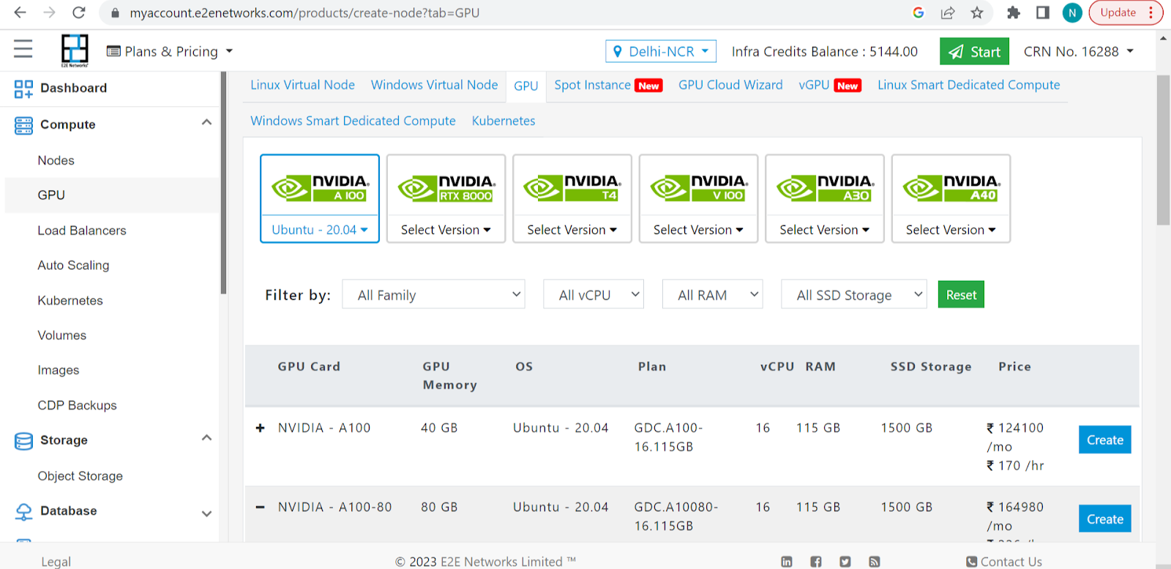
Task: Open the Twitter footer icon
Action: coord(845,562)
